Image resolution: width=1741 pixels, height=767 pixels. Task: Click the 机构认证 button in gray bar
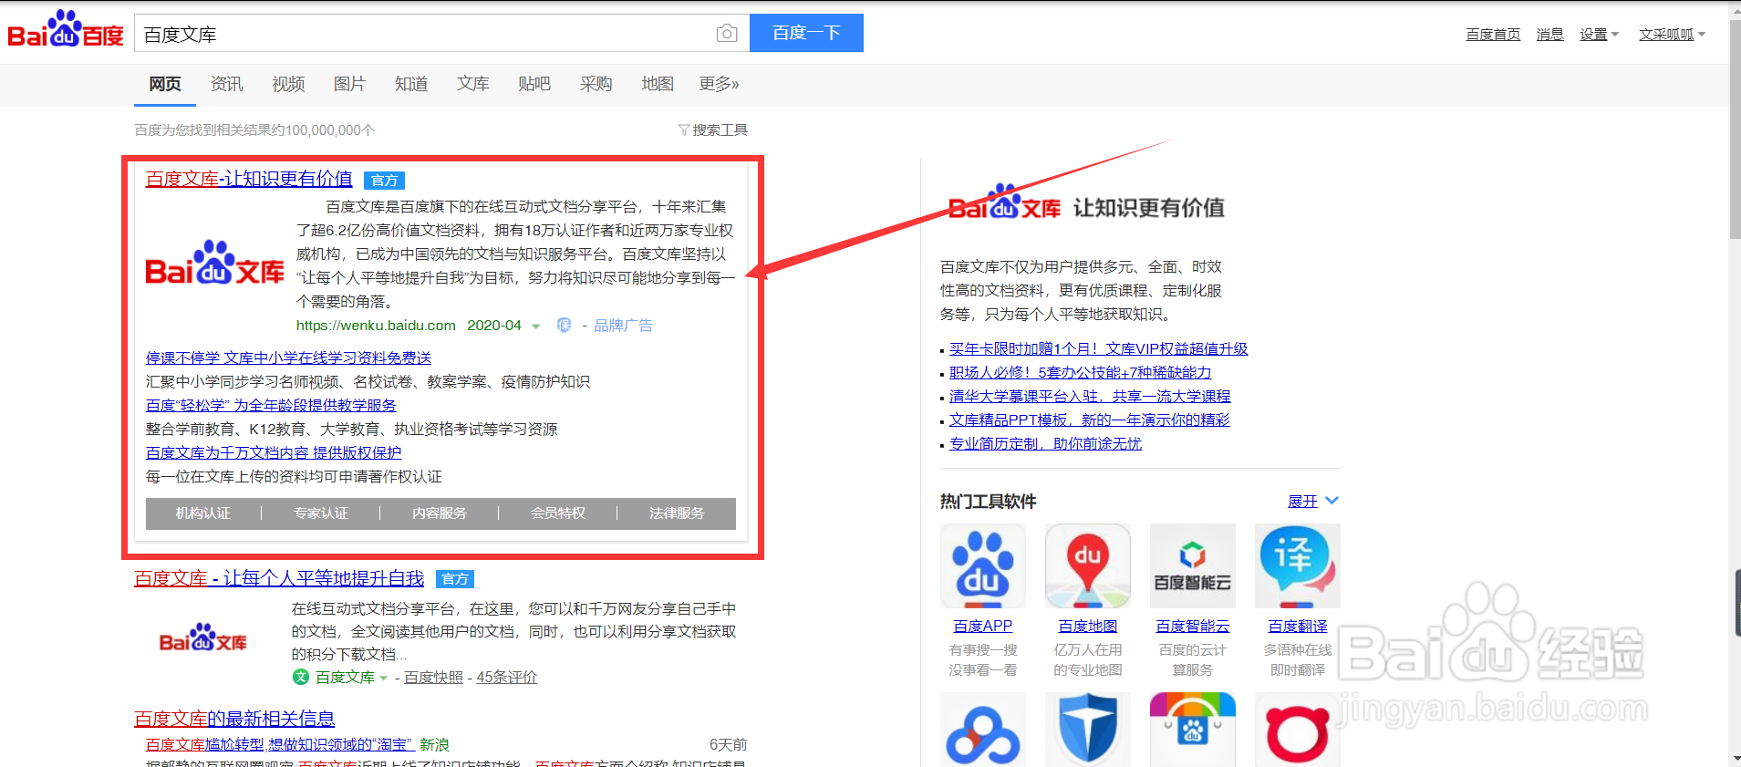(x=203, y=513)
